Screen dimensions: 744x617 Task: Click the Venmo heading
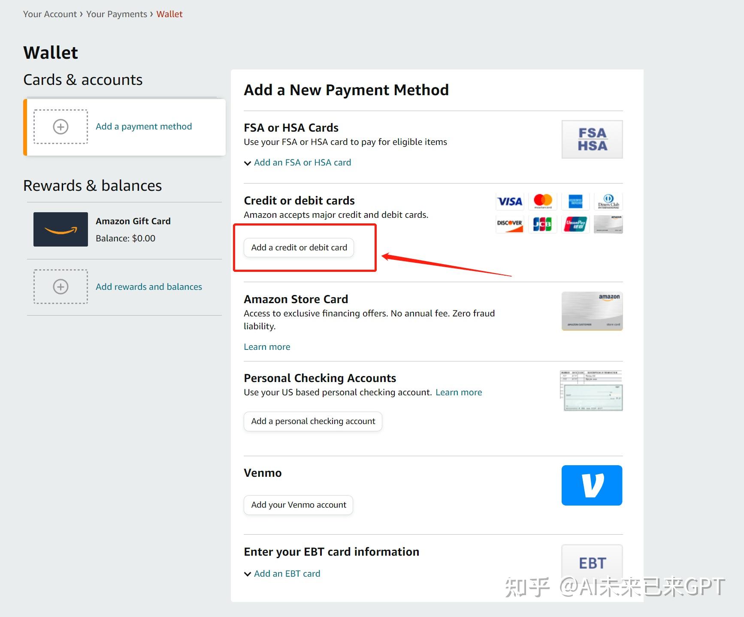263,473
